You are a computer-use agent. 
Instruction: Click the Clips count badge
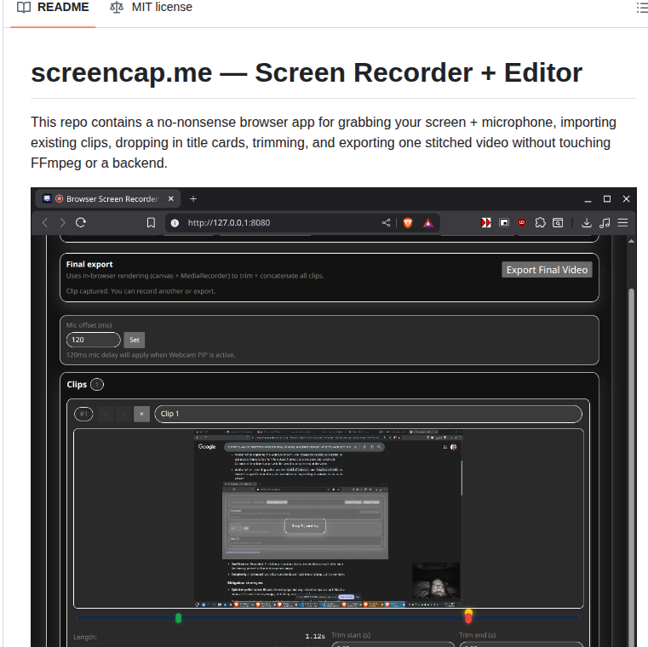97,385
